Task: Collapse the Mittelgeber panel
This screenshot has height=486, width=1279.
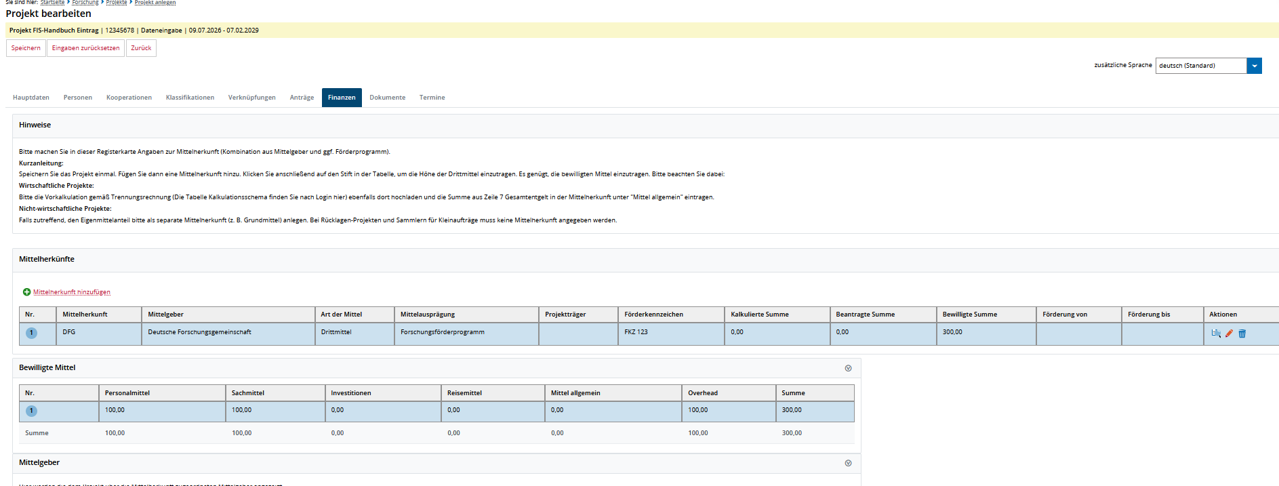Action: [848, 463]
